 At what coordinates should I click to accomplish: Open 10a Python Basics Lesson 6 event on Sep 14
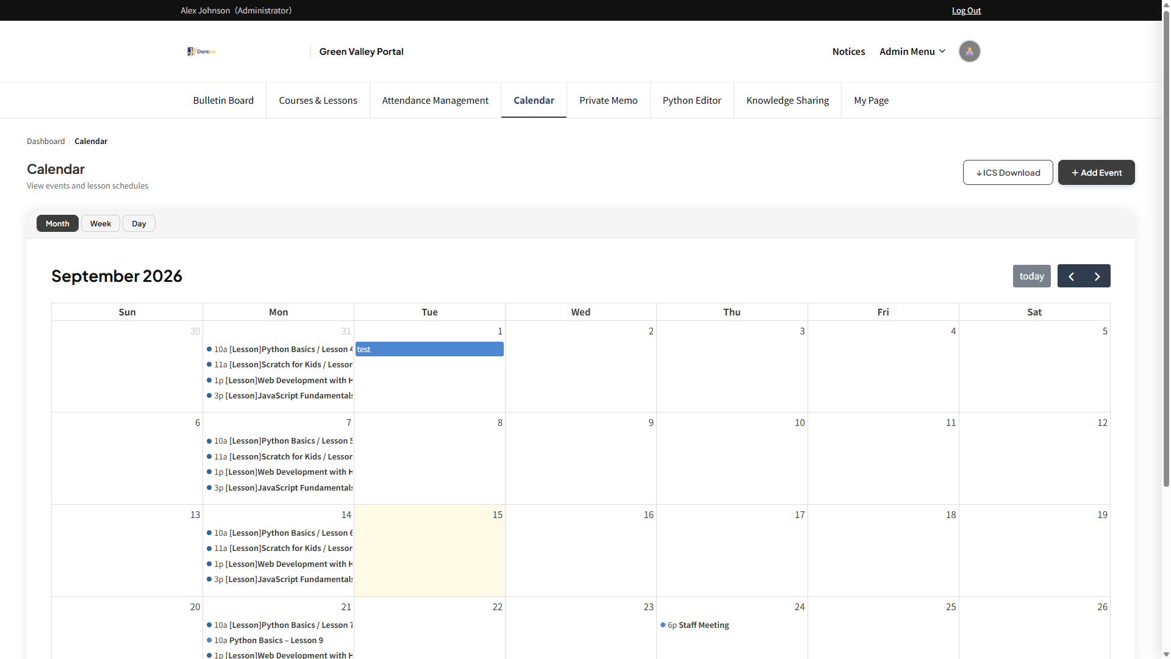pos(279,533)
